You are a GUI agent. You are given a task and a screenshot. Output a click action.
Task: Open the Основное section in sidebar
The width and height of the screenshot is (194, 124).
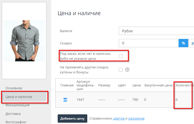(14, 88)
